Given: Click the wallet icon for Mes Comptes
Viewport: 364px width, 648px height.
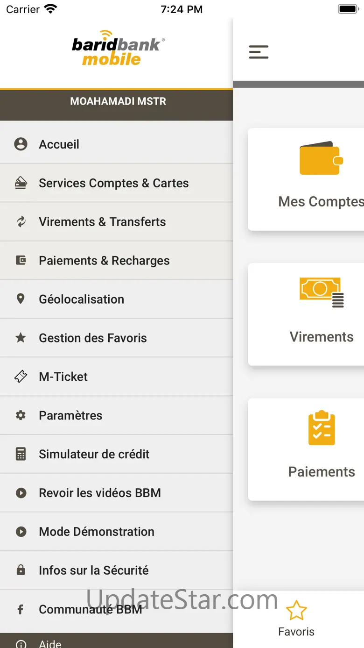Looking at the screenshot, I should tap(322, 158).
